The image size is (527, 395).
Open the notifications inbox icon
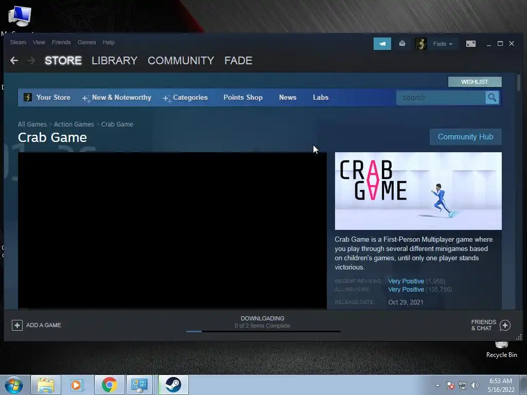point(402,44)
